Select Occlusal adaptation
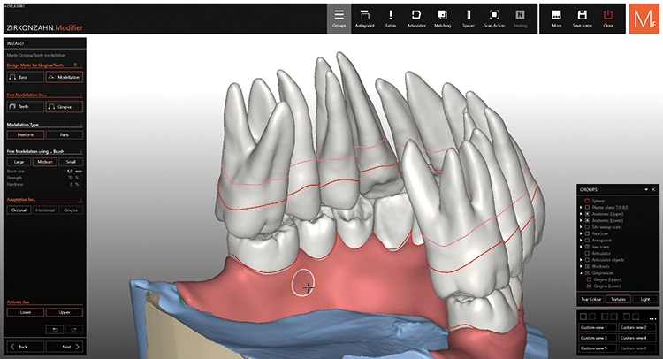 click(x=19, y=210)
